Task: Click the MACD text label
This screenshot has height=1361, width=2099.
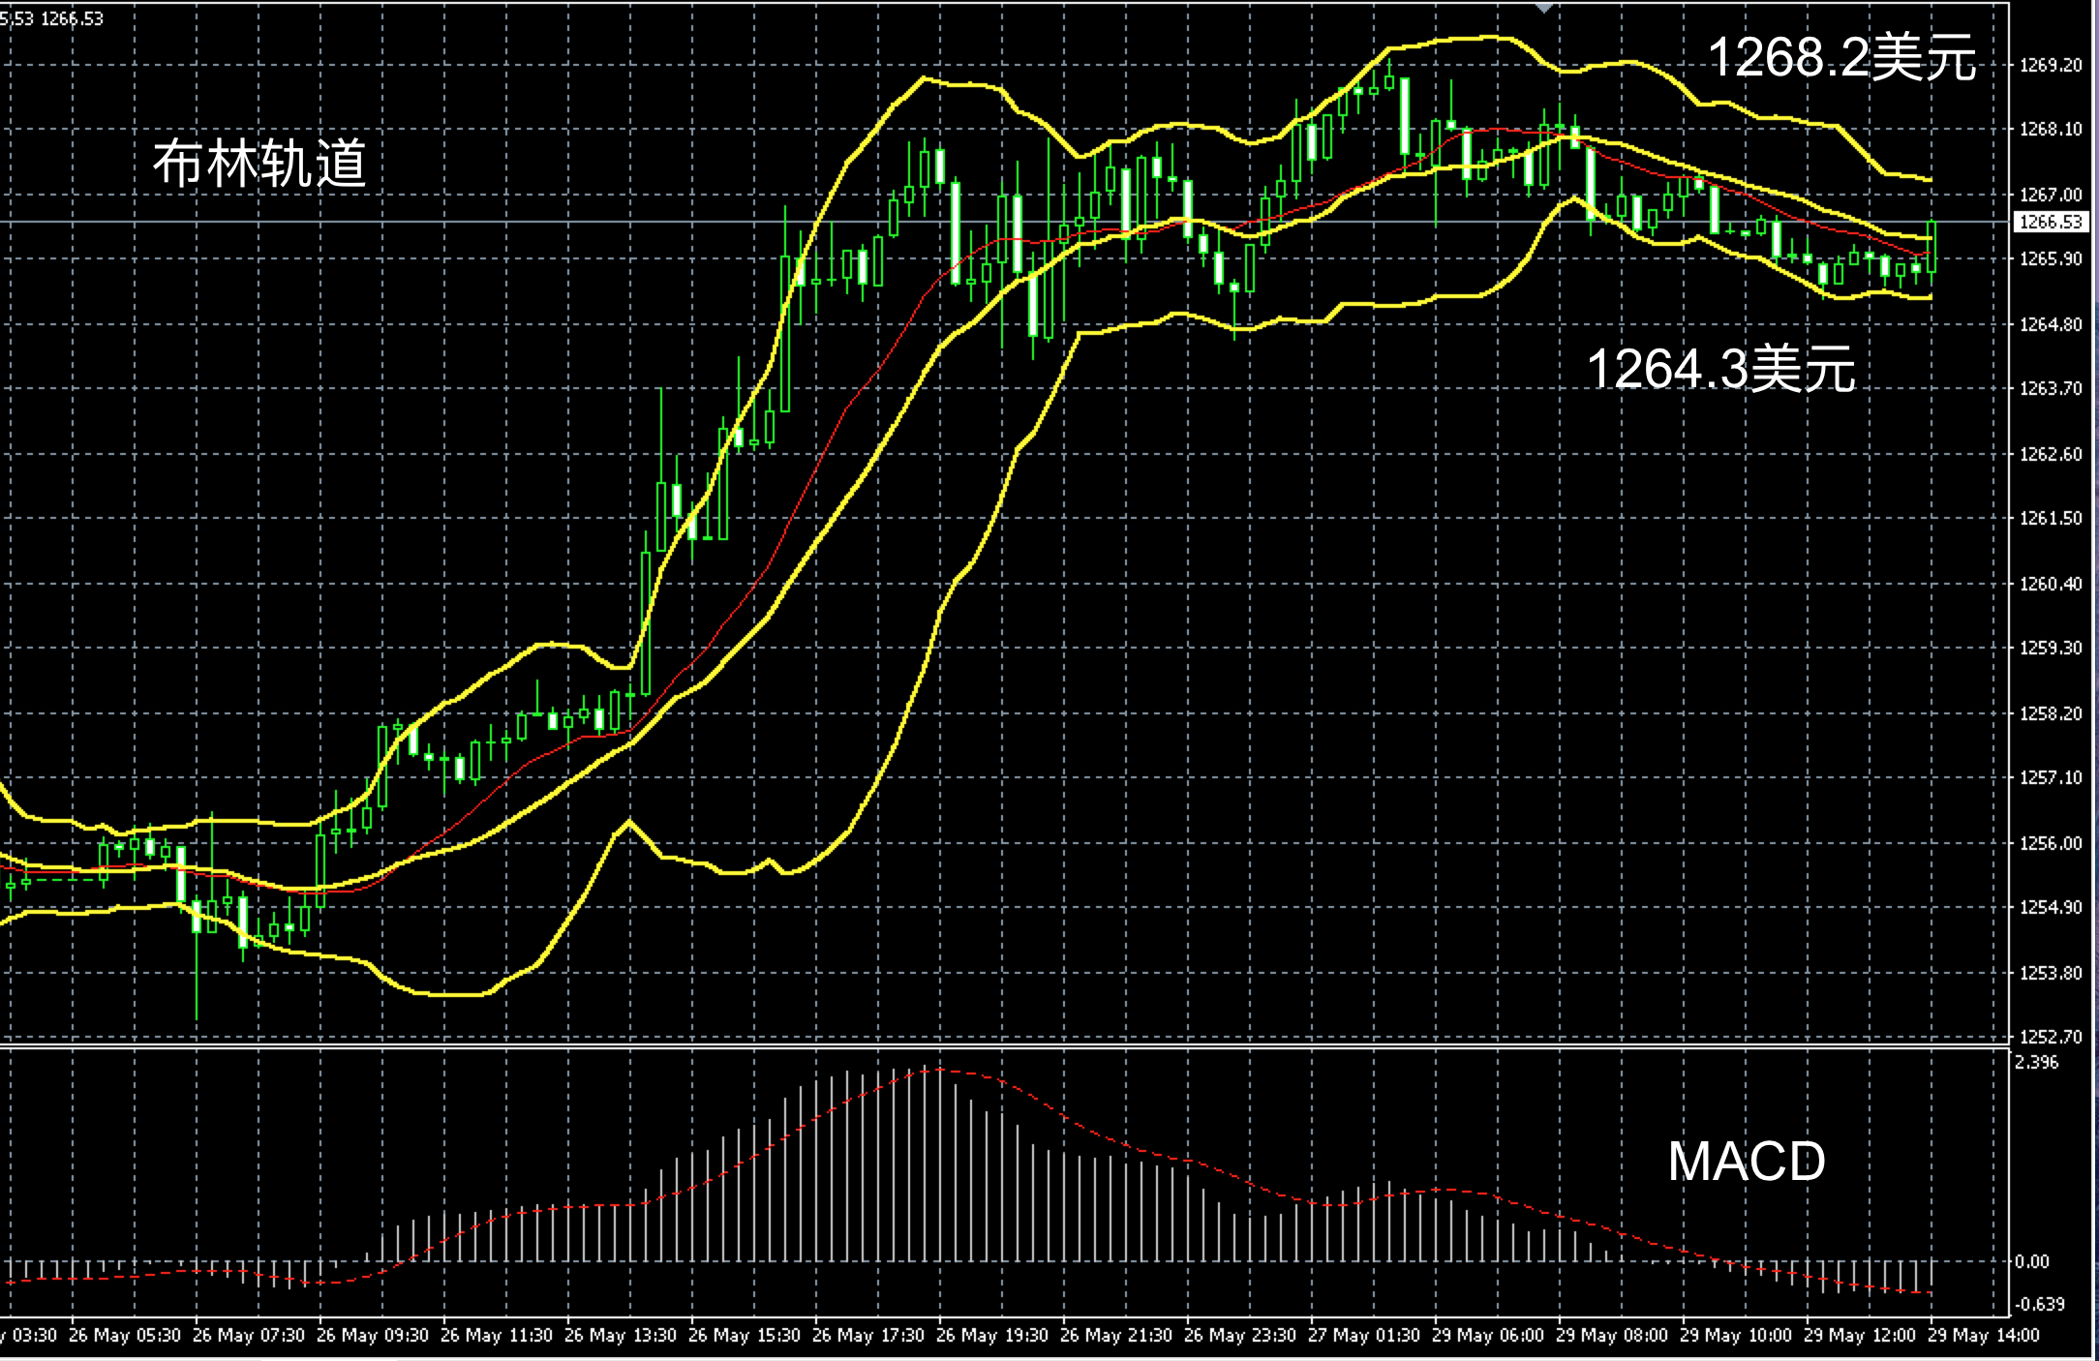Action: click(1746, 1161)
